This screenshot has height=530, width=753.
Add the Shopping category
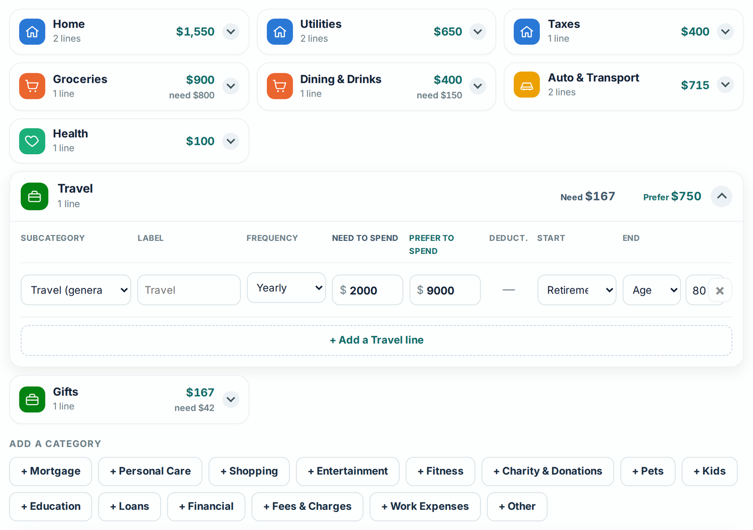point(249,471)
